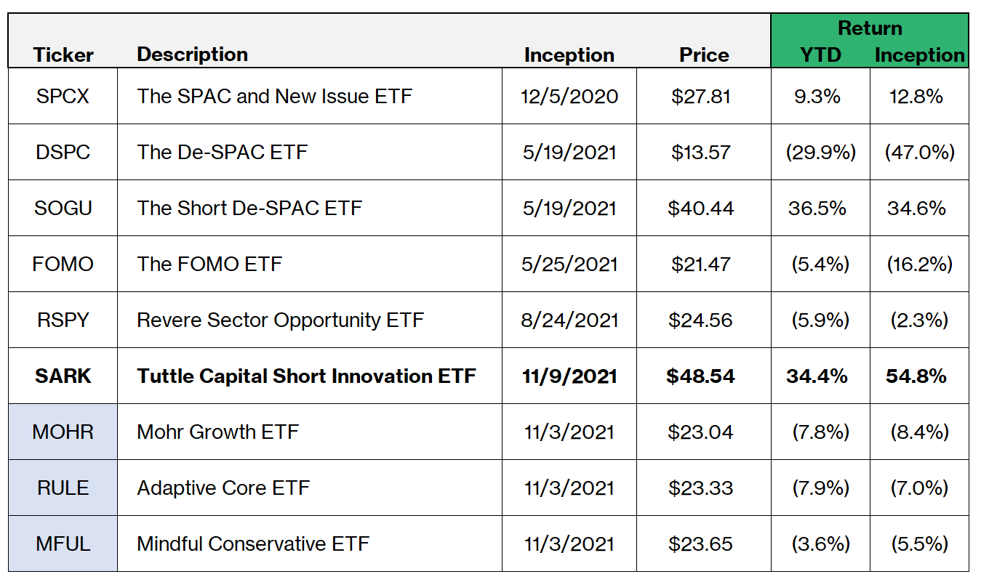Click the Price column header

tap(703, 55)
